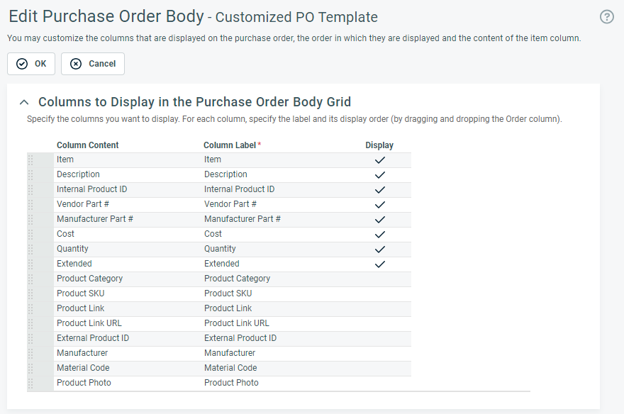Collapse the Columns to Display section
624x414 pixels.
tap(24, 102)
